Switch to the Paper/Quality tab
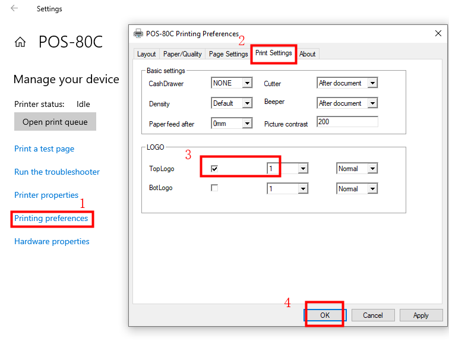This screenshot has width=449, height=341. pos(182,54)
